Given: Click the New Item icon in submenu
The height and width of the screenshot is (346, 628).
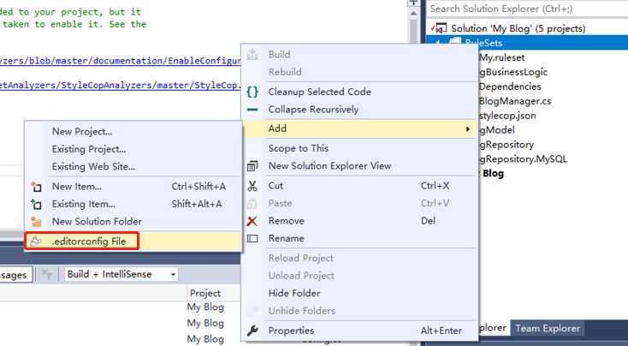Looking at the screenshot, I should (36, 187).
